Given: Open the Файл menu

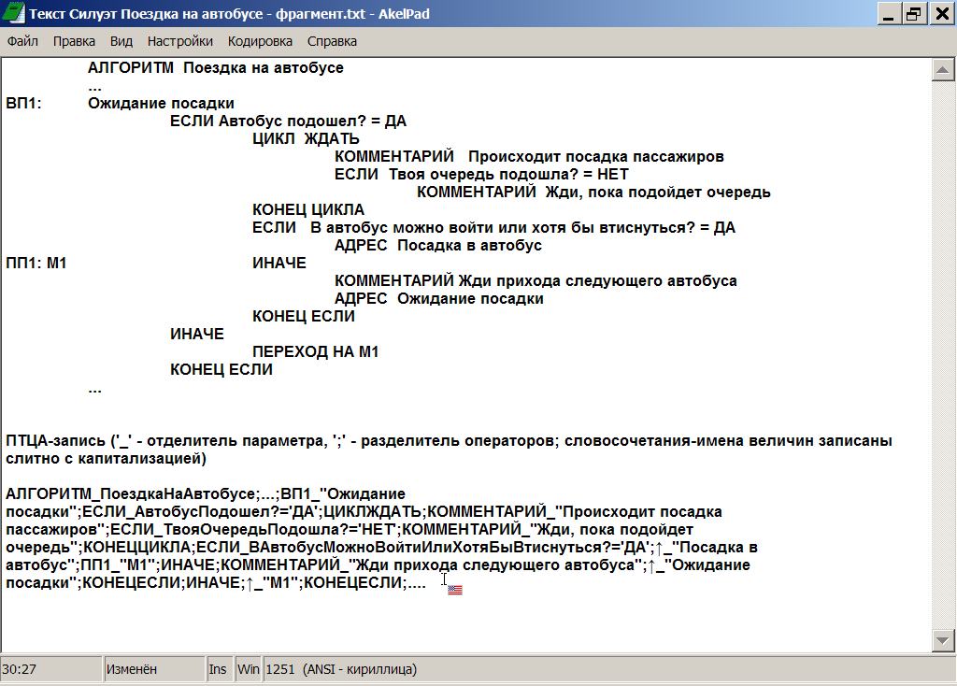Looking at the screenshot, I should (22, 41).
